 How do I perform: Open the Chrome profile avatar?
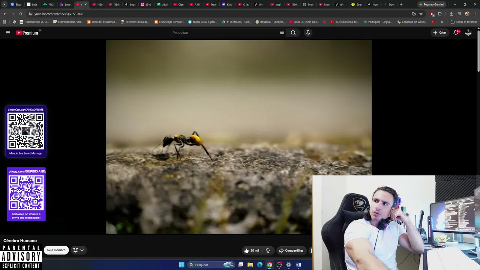[467, 14]
